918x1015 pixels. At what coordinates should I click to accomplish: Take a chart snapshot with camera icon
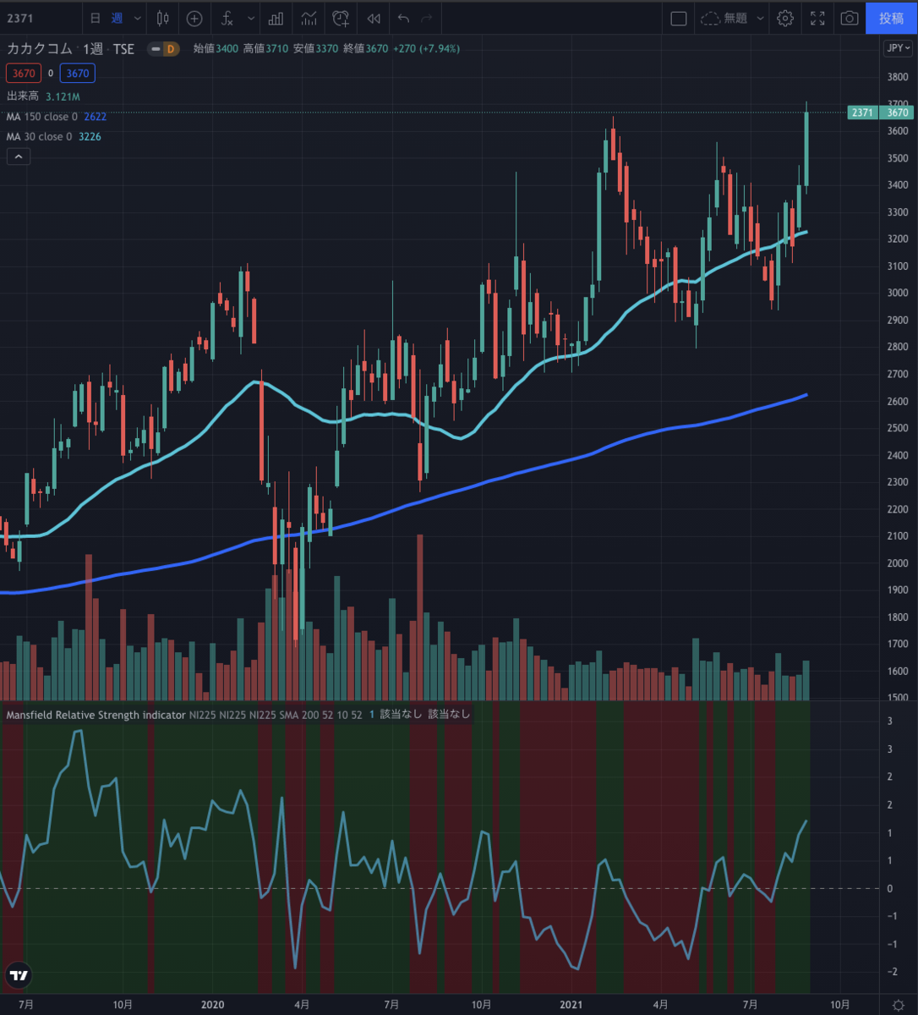850,18
